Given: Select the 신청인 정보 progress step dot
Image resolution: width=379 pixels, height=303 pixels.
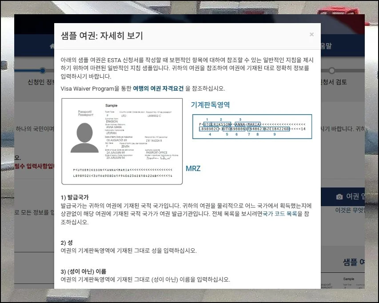Looking at the screenshot, I should [43, 70].
